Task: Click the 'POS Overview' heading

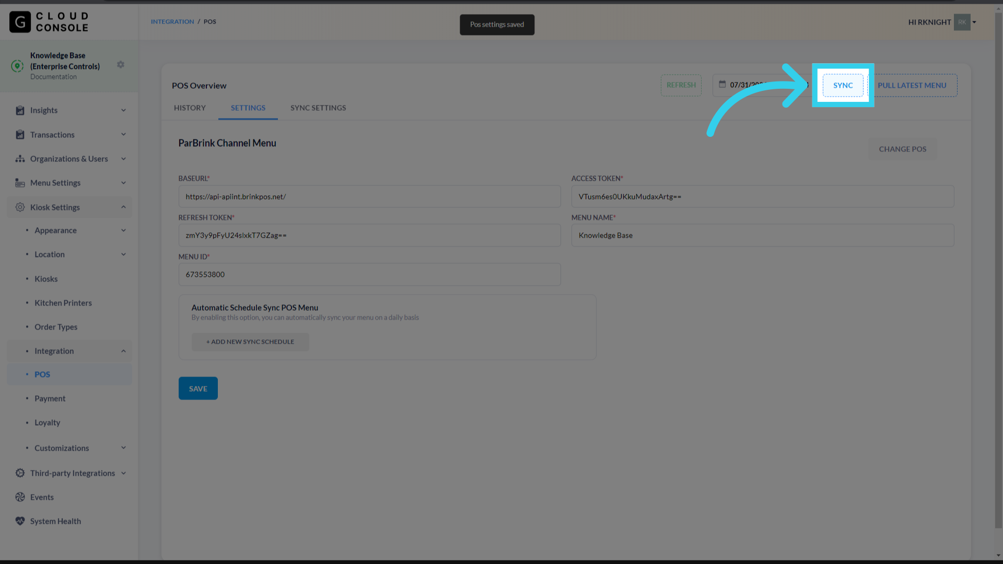Action: pos(199,86)
